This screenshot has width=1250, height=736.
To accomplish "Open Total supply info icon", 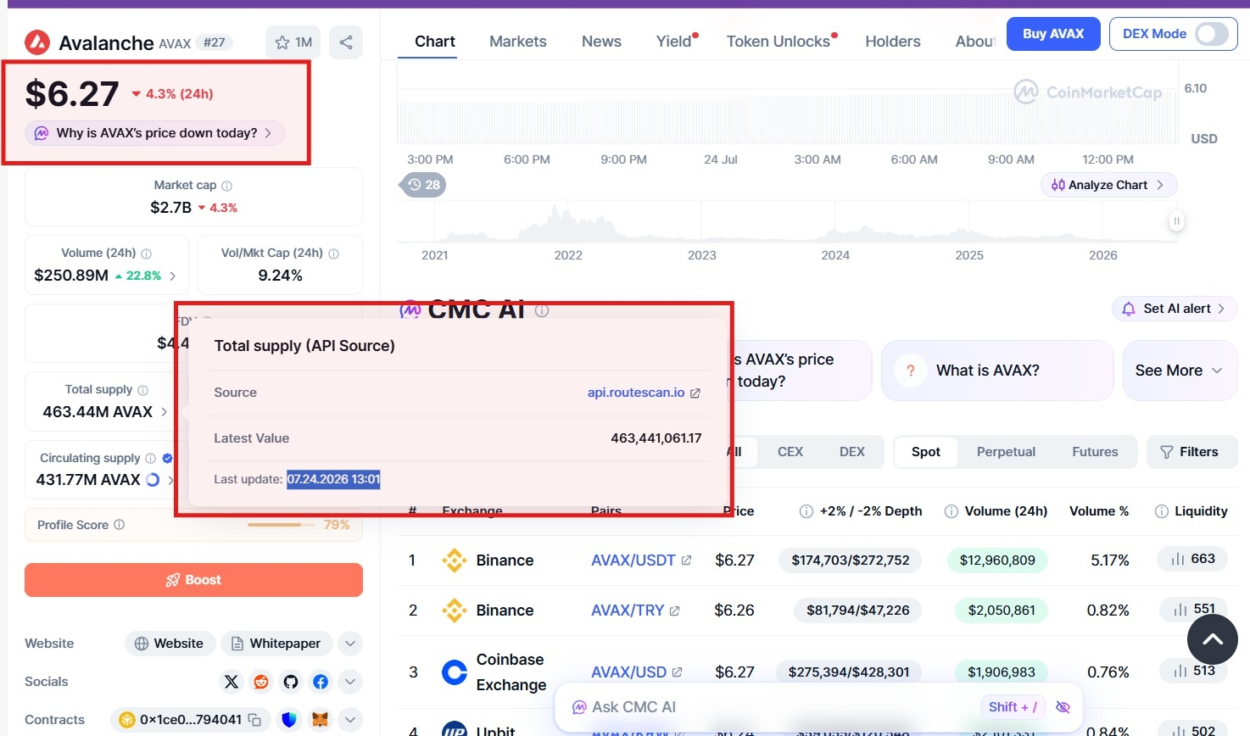I will pos(142,390).
